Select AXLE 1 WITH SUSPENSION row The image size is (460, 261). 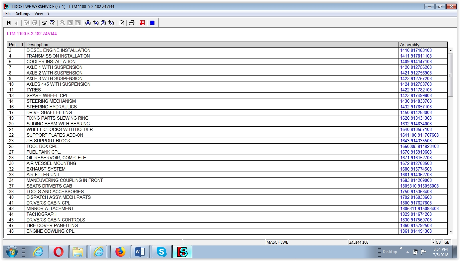click(227, 67)
